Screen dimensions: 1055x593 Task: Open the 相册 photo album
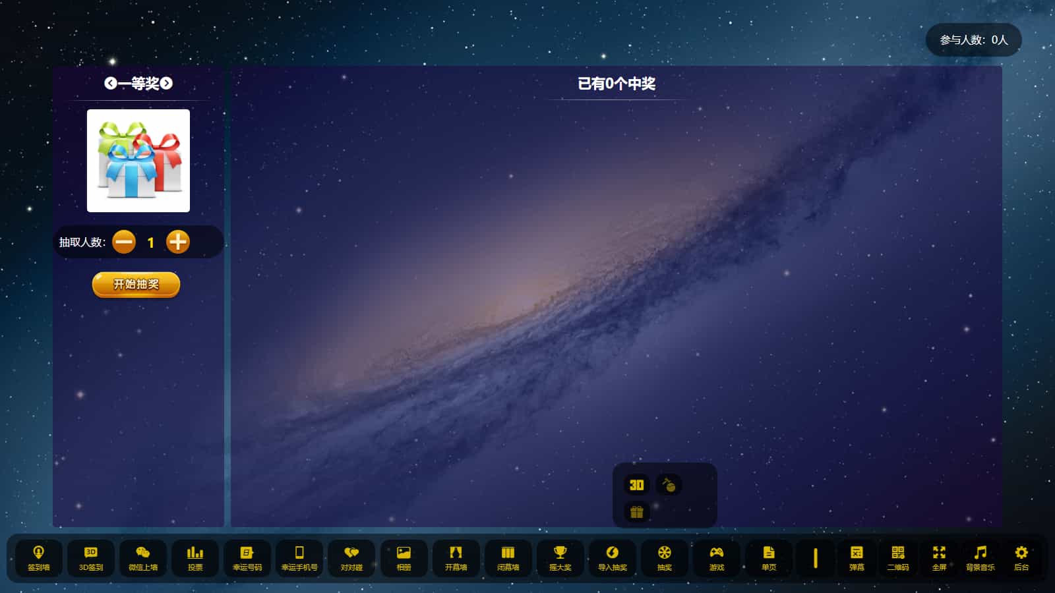[x=404, y=557]
